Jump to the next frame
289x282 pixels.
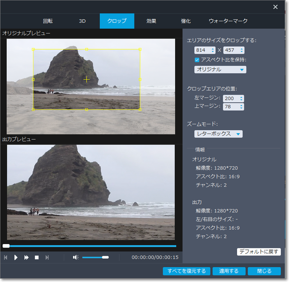click(x=47, y=258)
